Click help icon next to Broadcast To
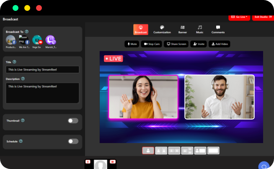The height and width of the screenshot is (169, 274). (x=27, y=31)
